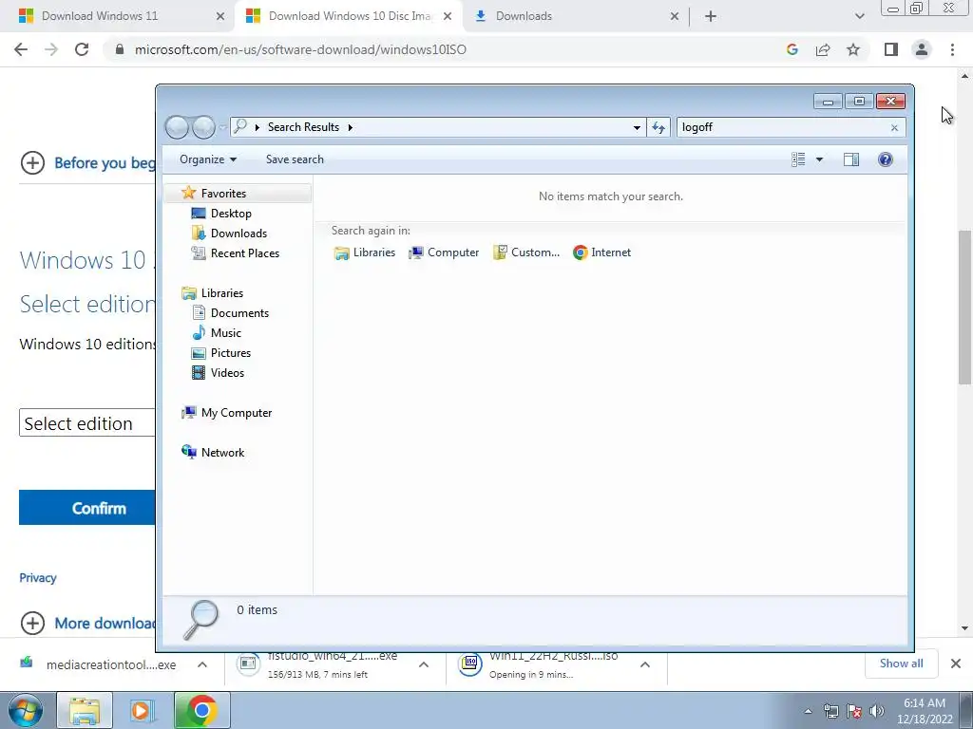Open the view options dropdown arrow
This screenshot has height=729, width=973.
819,159
